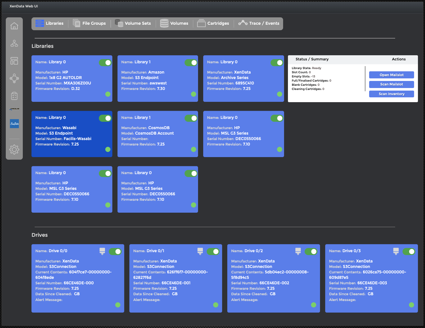Toggle the HP 1x8 G2 AUTOLDR library switch
This screenshot has width=425, height=328.
coord(105,63)
